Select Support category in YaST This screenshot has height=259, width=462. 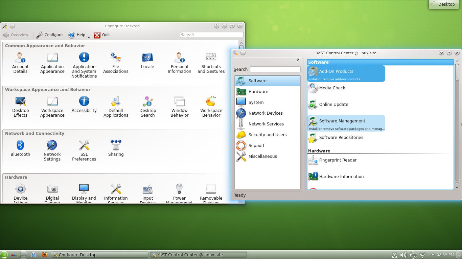(267, 146)
